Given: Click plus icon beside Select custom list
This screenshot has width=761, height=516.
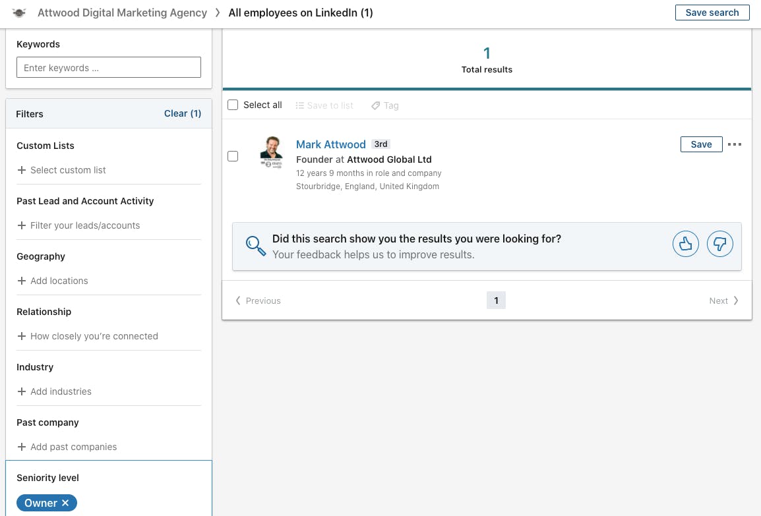Looking at the screenshot, I should point(21,170).
